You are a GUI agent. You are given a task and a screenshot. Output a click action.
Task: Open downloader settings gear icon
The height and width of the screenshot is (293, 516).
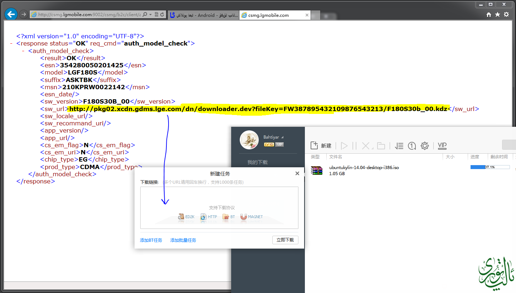(425, 146)
